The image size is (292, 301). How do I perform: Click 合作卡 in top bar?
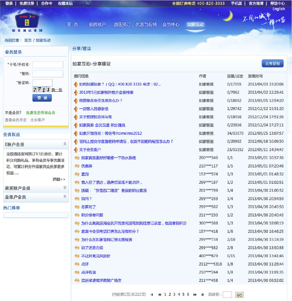click(47, 4)
